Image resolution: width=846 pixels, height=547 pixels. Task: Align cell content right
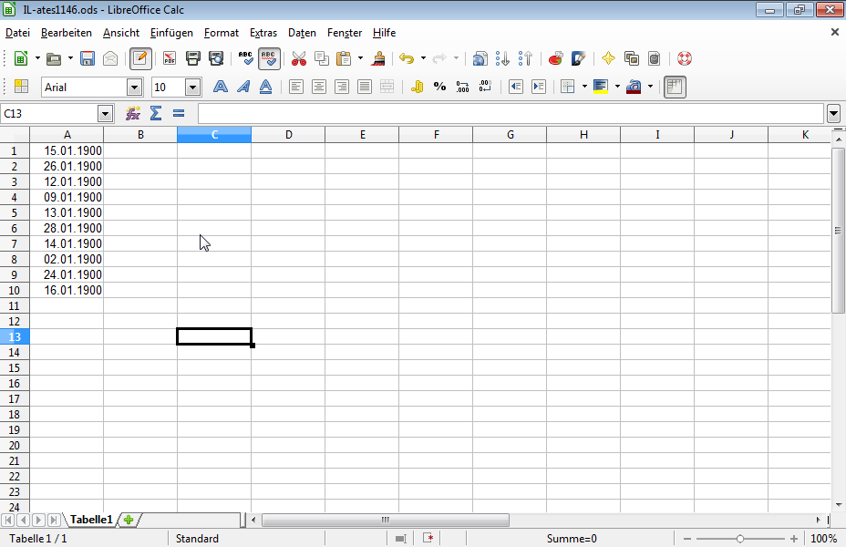342,87
